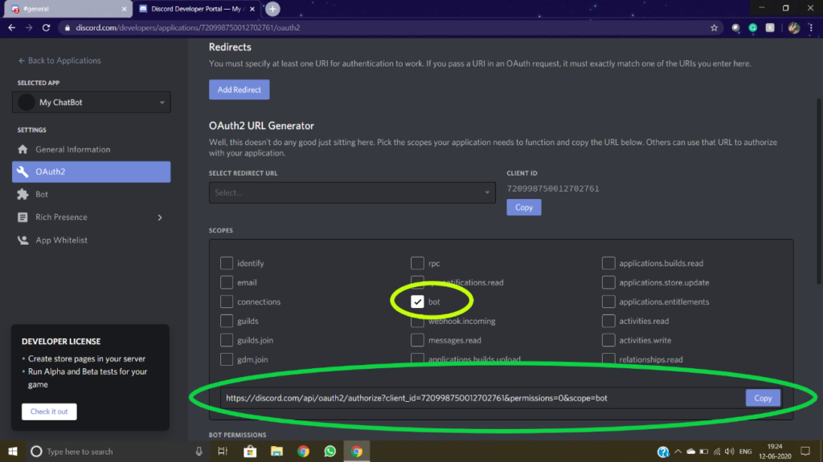The image size is (823, 462).
Task: Click the My ChatBot app avatar
Action: tap(27, 102)
